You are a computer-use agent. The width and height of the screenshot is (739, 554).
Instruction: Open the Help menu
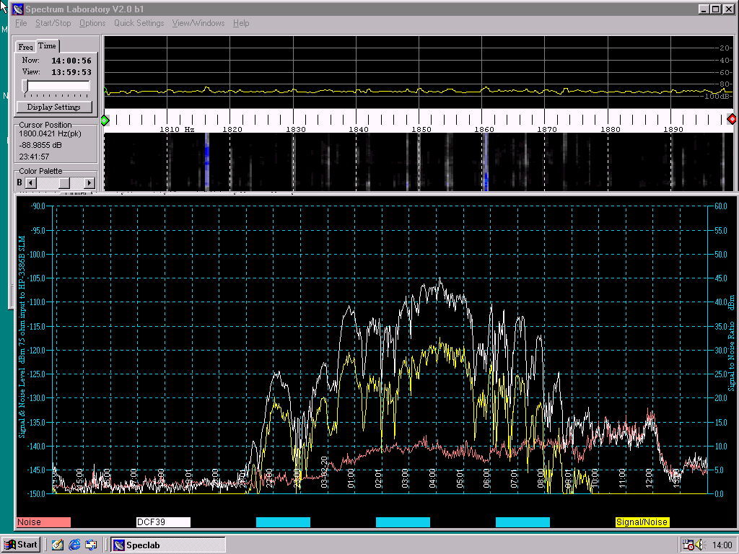[241, 23]
